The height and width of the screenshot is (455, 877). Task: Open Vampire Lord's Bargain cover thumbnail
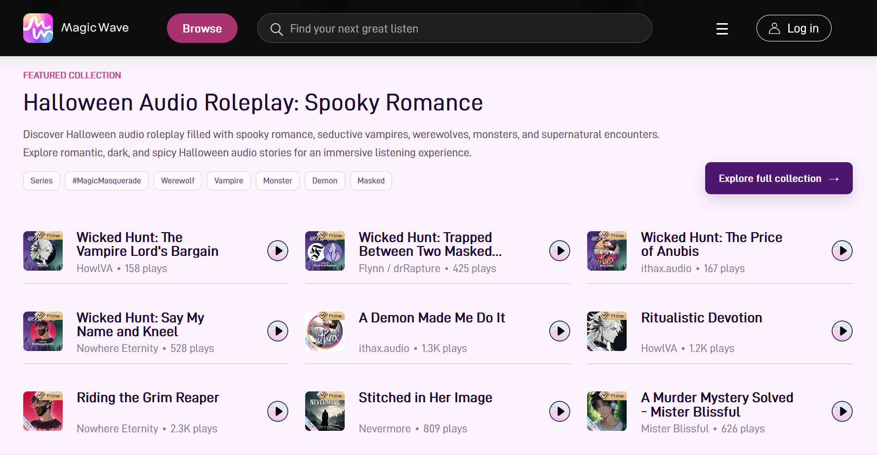click(x=43, y=251)
